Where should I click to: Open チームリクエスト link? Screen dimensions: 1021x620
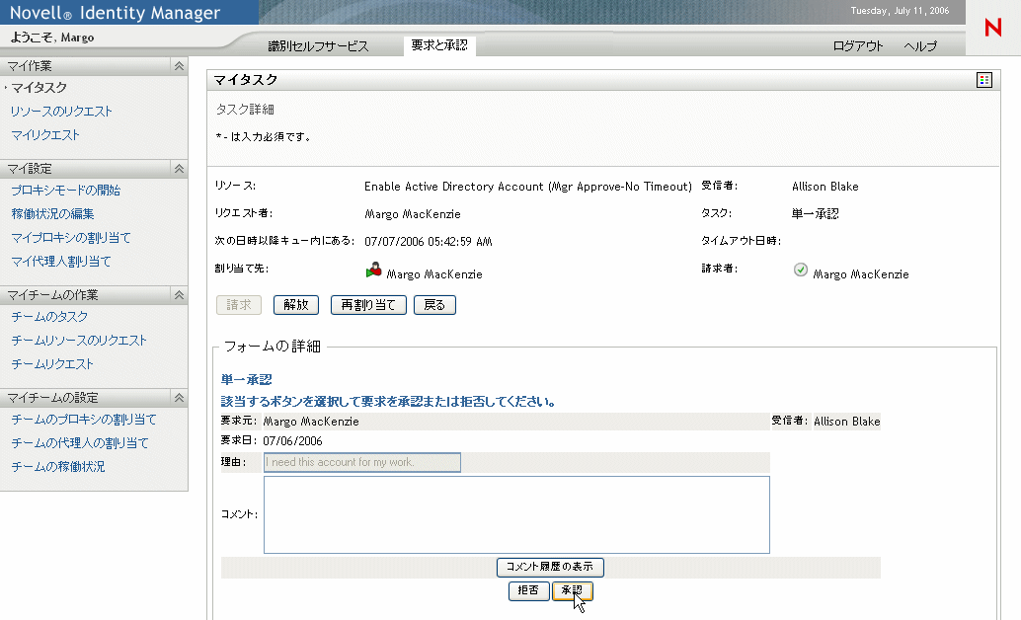pyautogui.click(x=52, y=364)
